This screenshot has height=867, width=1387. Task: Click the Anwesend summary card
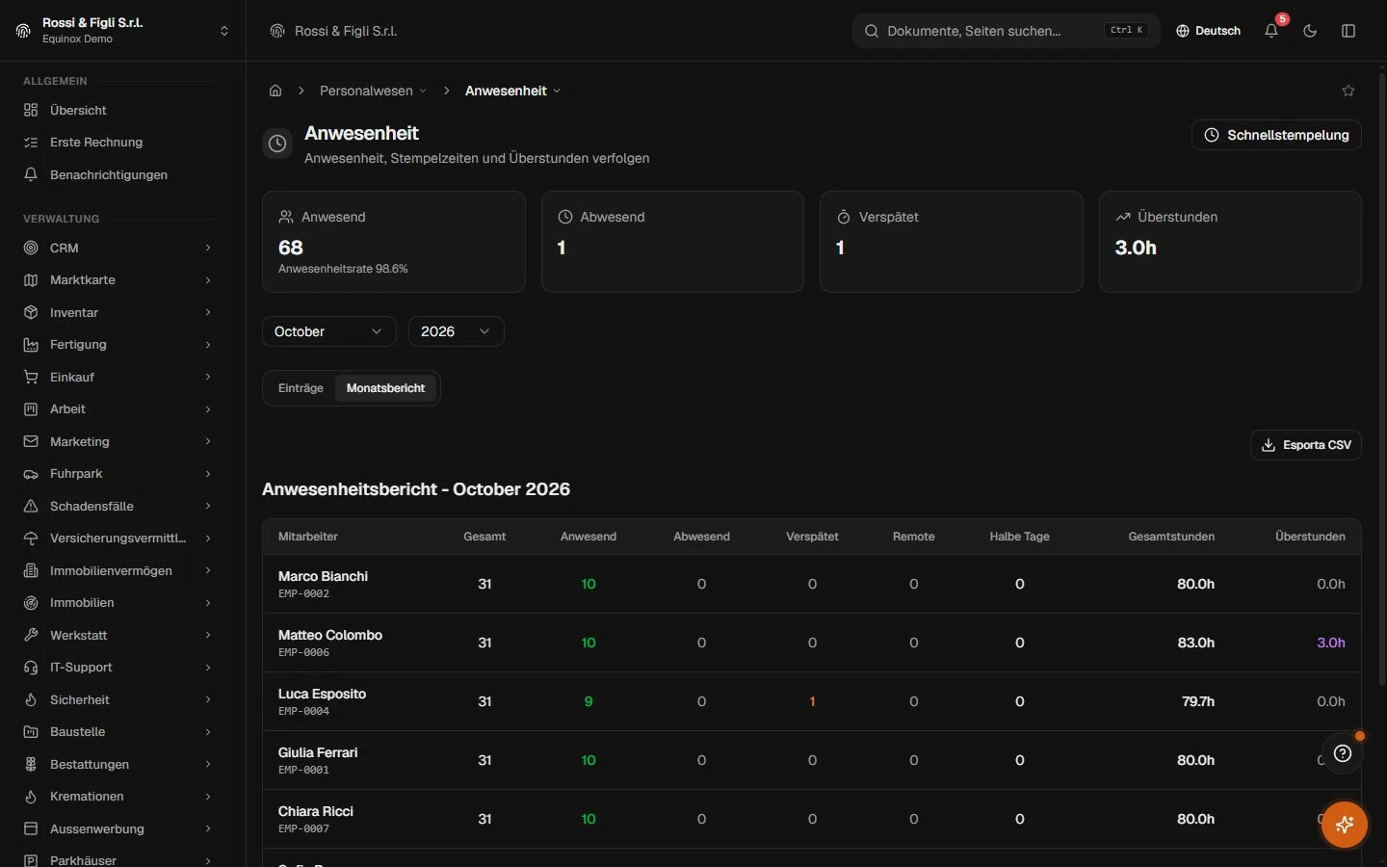[x=393, y=242]
